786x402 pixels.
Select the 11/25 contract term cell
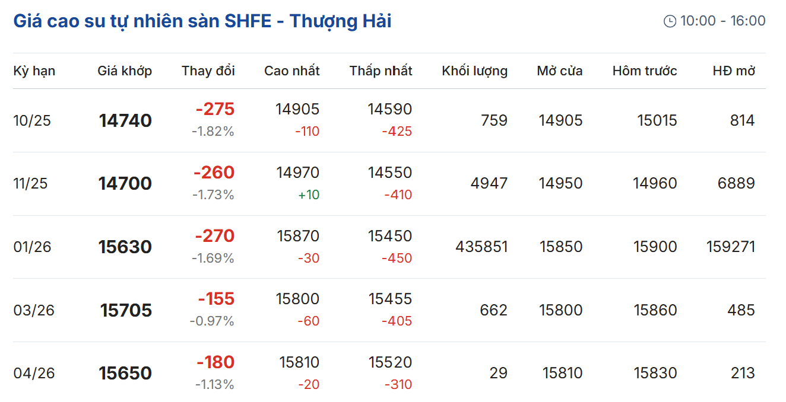[x=30, y=184]
